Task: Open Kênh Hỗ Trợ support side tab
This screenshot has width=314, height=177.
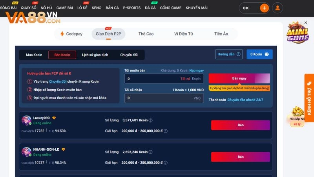Action: tap(309, 98)
